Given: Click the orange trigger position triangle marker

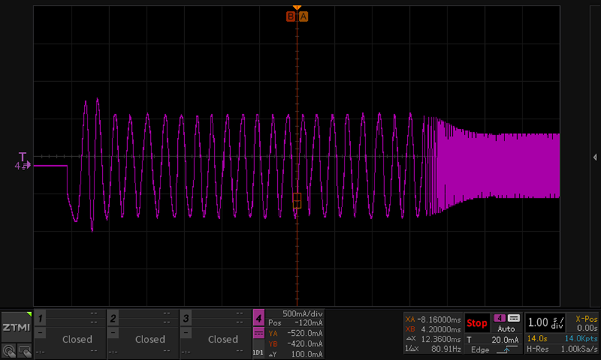Looking at the screenshot, I should (297, 8).
